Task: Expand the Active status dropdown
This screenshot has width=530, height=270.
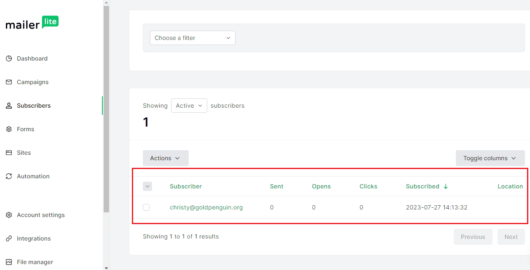Action: point(189,106)
